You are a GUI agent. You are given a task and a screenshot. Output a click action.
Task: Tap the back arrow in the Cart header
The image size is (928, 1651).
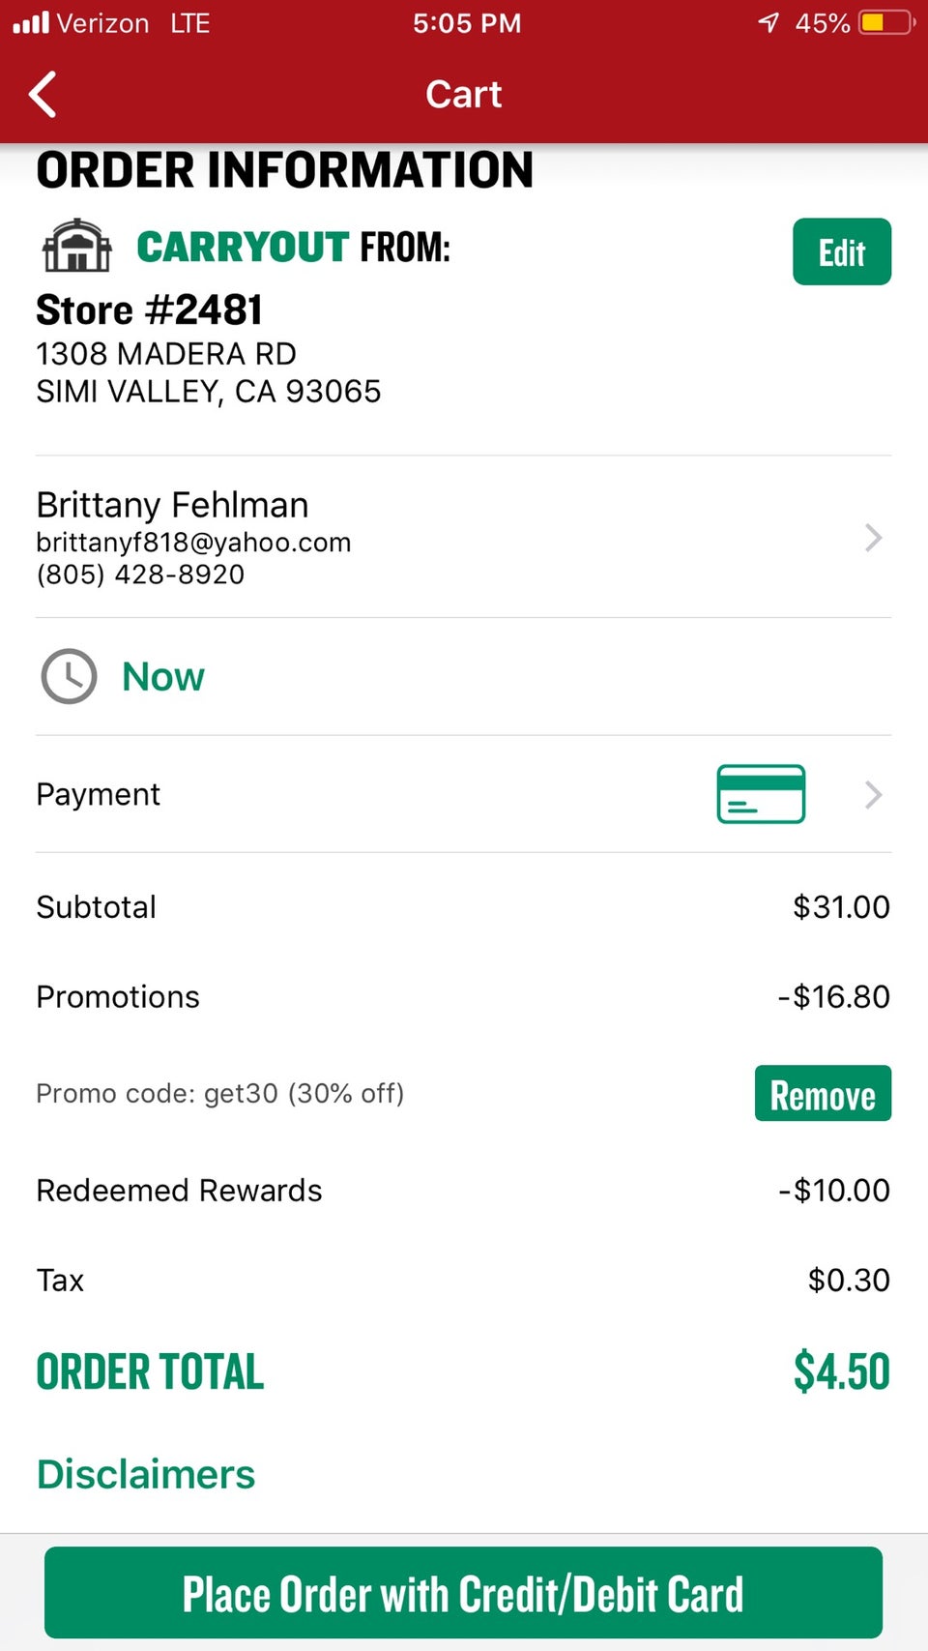coord(43,95)
